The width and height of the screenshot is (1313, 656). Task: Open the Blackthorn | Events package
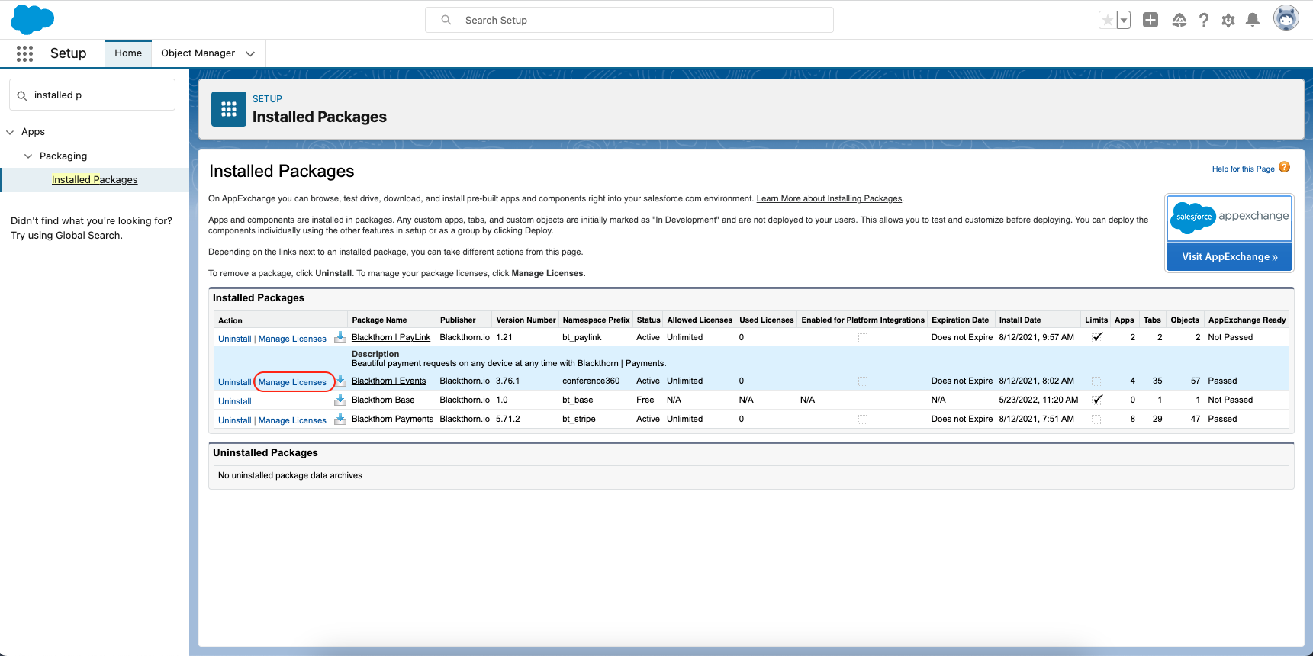tap(388, 381)
